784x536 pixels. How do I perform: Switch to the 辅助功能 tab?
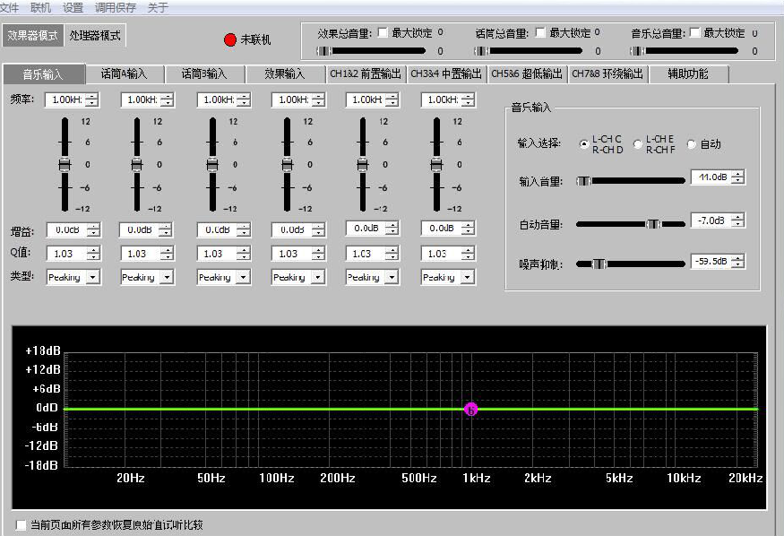pyautogui.click(x=687, y=73)
